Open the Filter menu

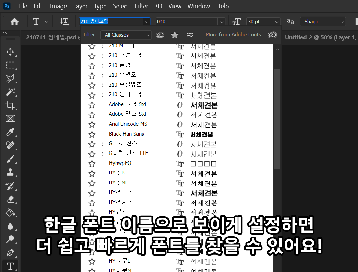point(142,6)
